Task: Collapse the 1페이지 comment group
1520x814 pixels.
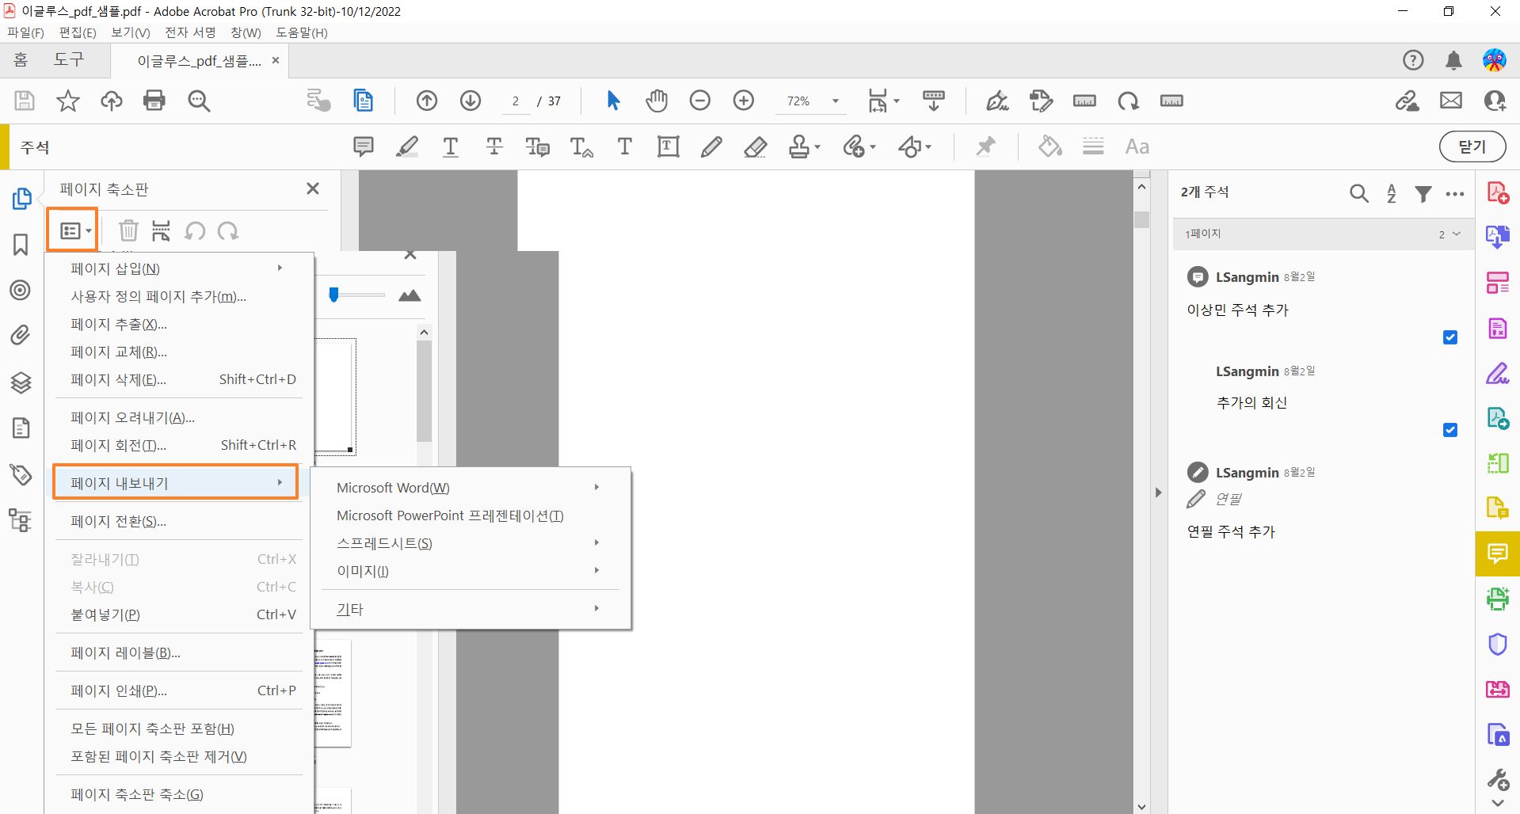Action: point(1456,234)
